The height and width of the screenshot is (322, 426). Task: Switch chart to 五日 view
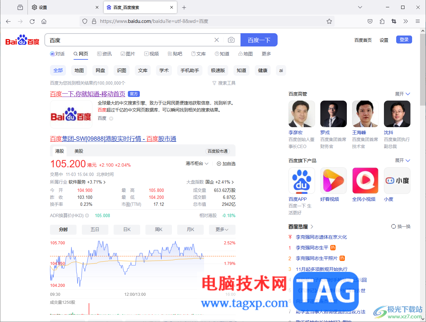(95, 230)
